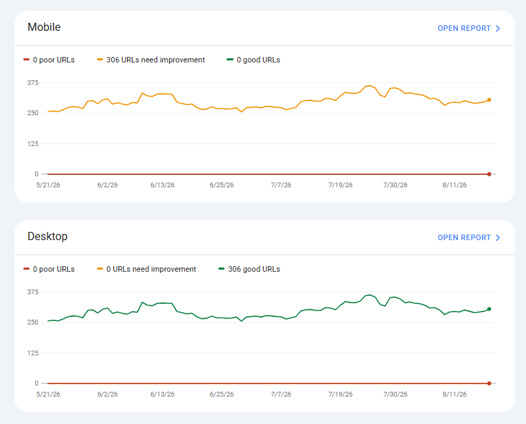Click the green 306 good URLs swatch in Desktop
This screenshot has height=424, width=526.
[221, 269]
